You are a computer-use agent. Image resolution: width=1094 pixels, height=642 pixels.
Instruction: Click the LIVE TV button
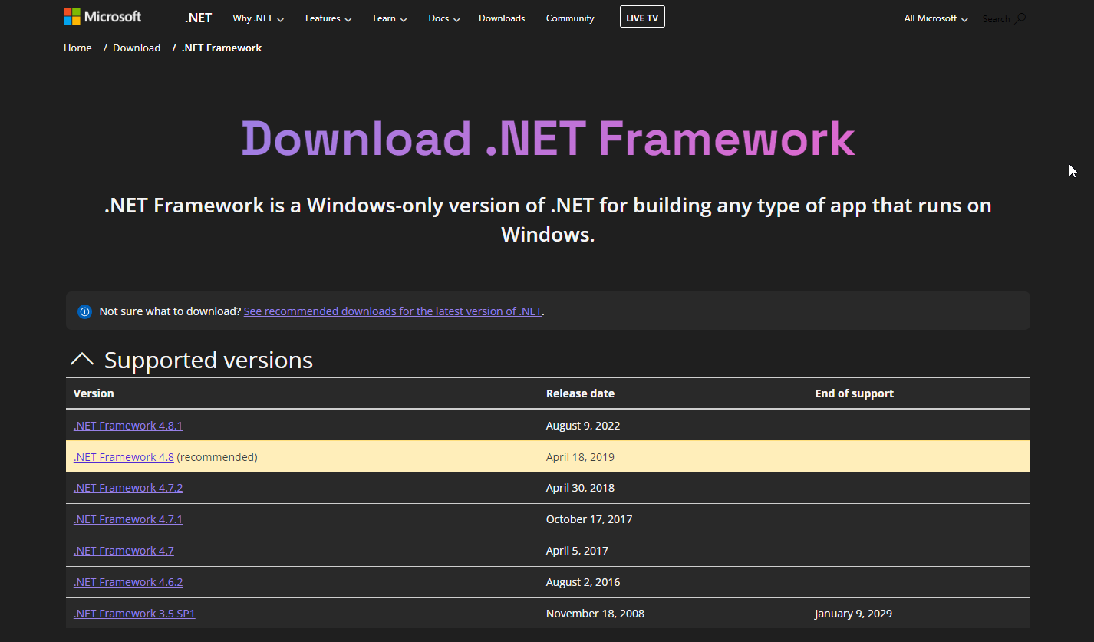pos(642,16)
